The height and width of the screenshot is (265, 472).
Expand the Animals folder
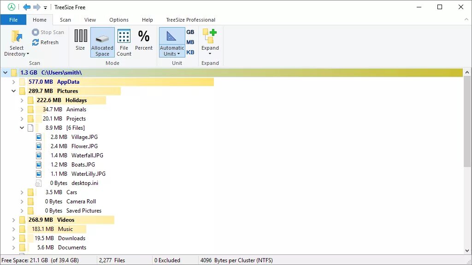[22, 109]
